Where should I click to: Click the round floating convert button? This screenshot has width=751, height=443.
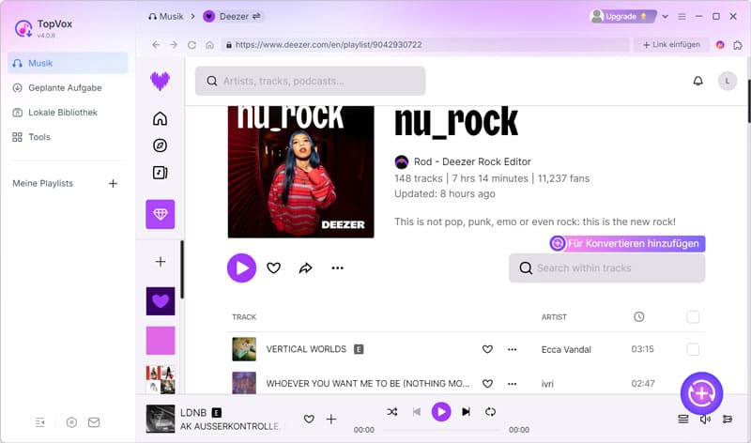(701, 393)
